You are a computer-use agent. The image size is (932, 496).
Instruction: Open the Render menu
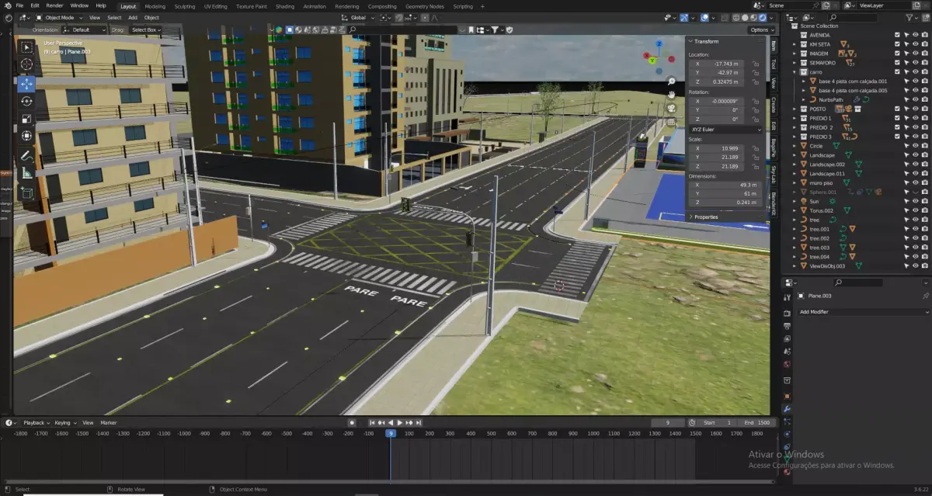point(54,5)
